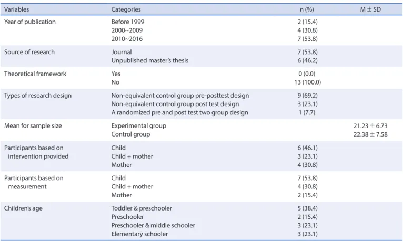
Task: Click 'Toddler & preschooler' category
Action: [x=142, y=208]
